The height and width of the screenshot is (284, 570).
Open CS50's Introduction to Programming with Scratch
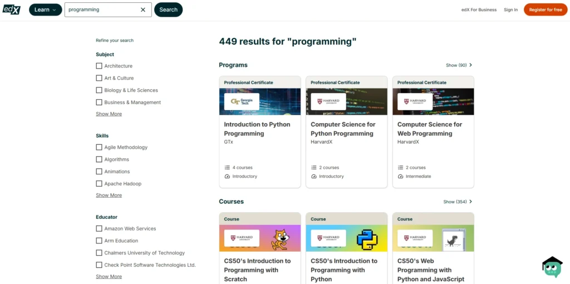coord(257,270)
